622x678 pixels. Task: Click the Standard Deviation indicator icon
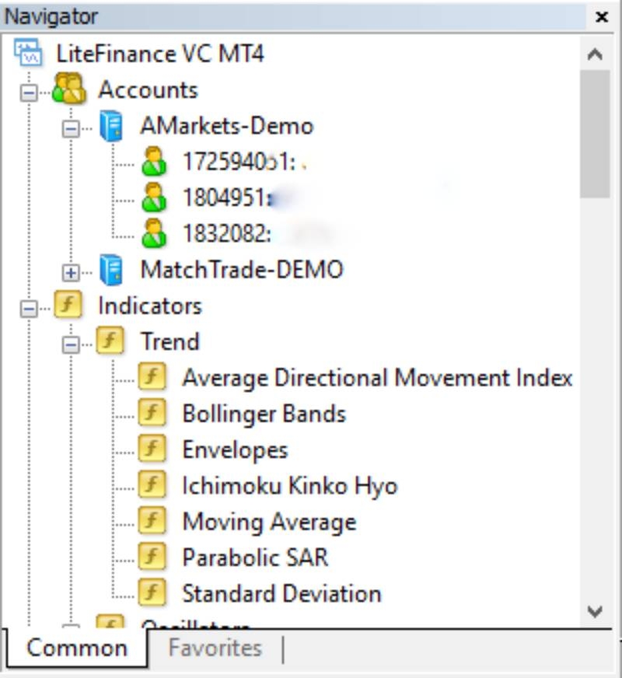(x=152, y=592)
